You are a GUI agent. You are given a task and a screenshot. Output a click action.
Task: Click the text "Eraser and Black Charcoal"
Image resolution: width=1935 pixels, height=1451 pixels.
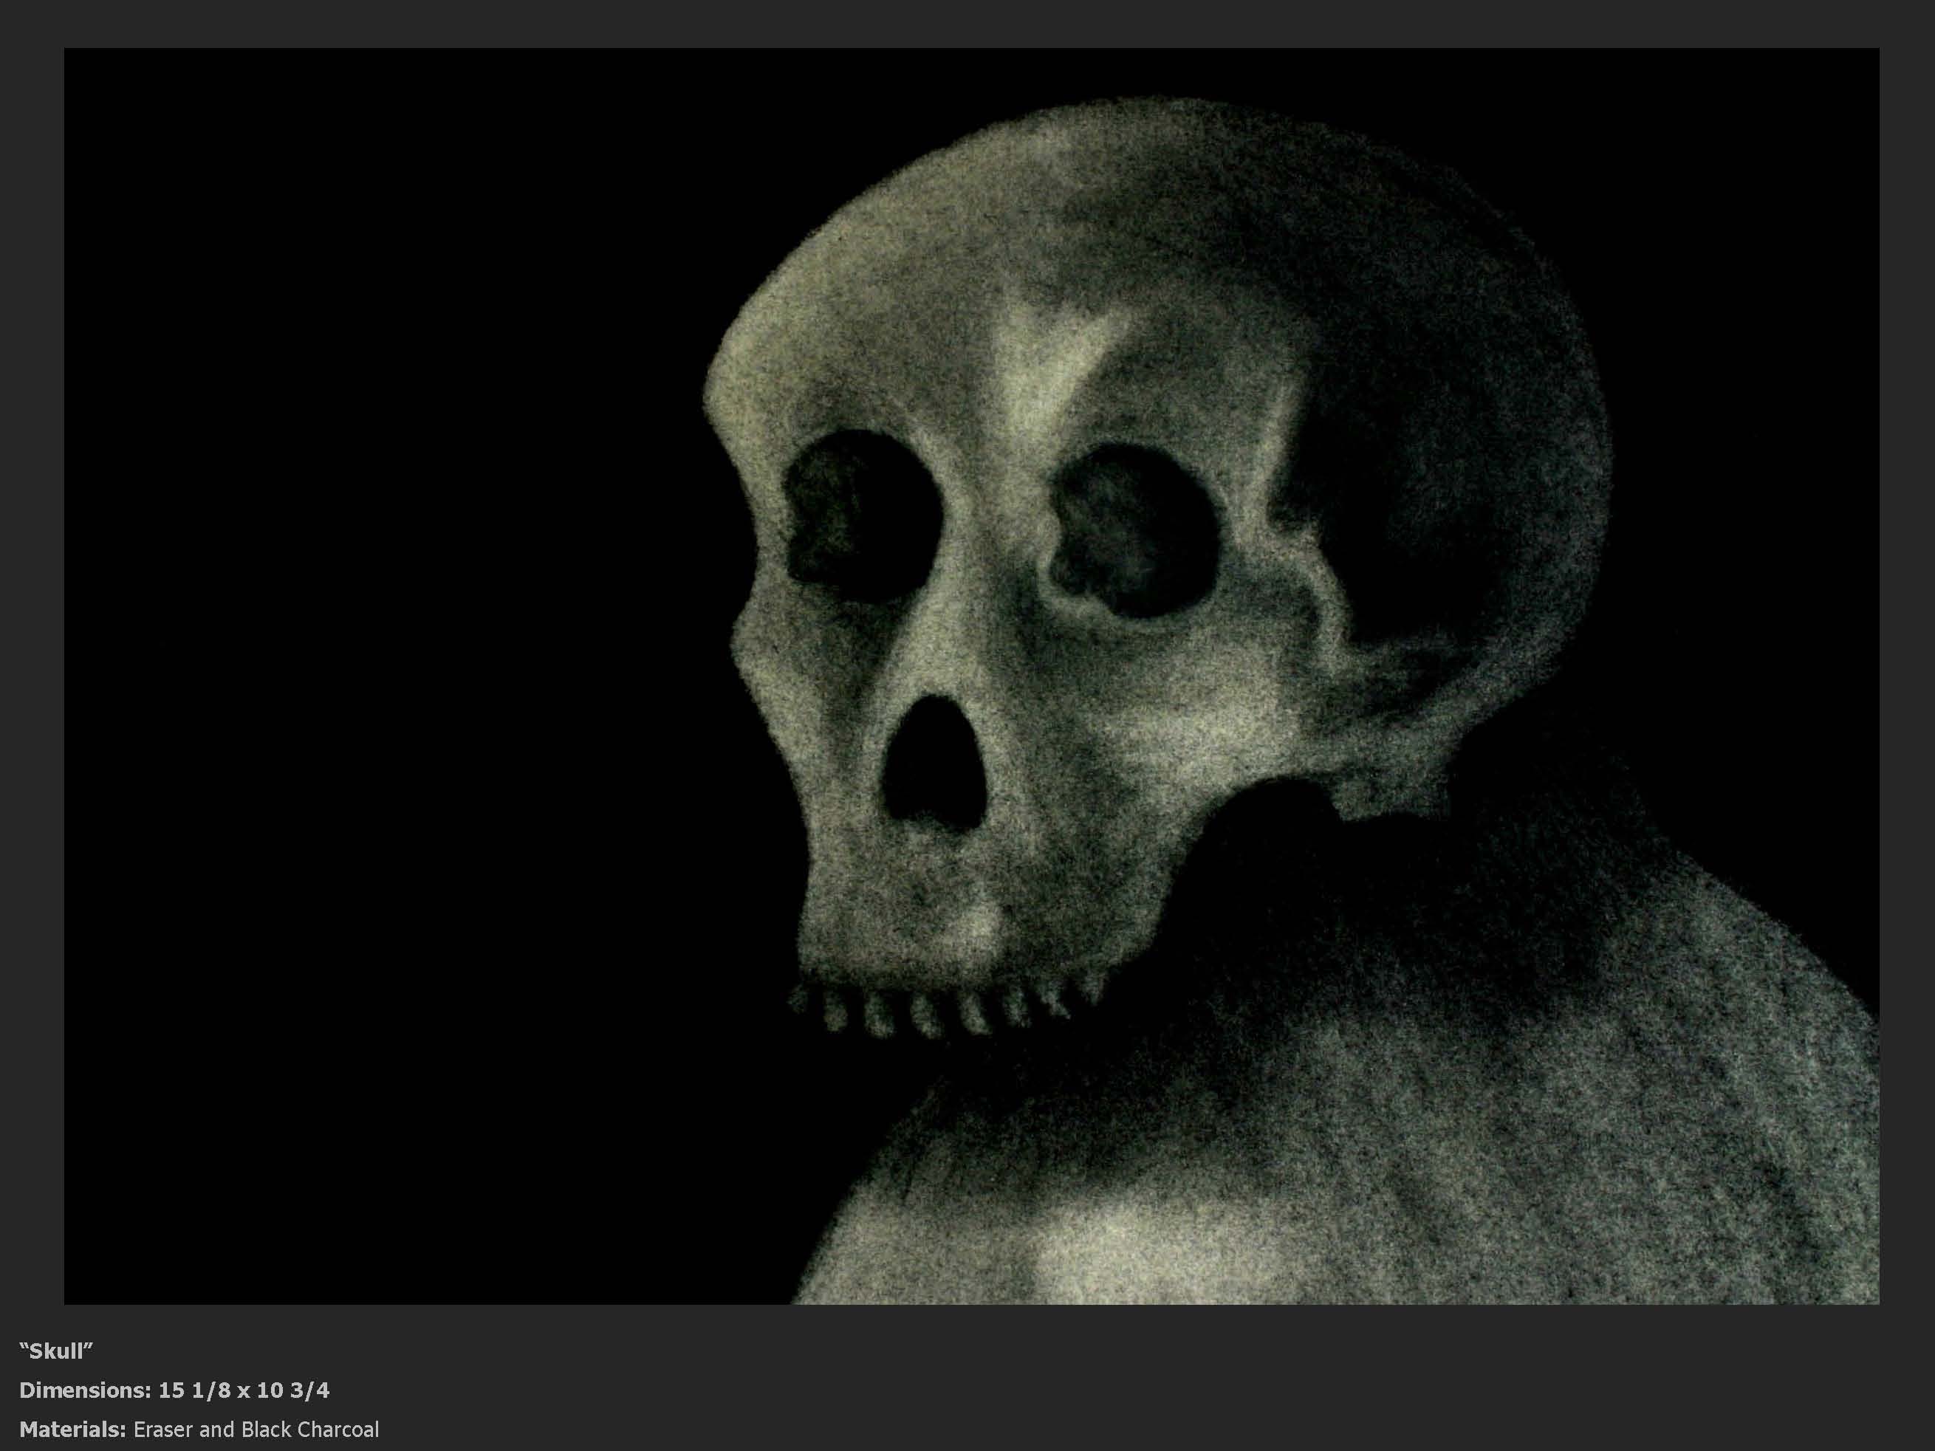[256, 1430]
